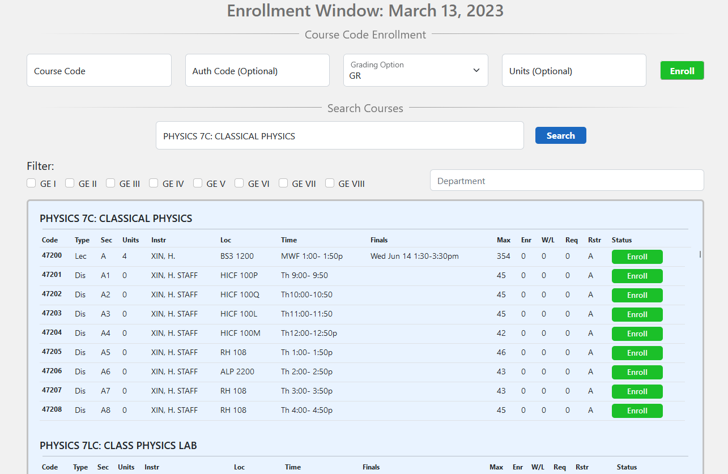This screenshot has width=728, height=474.
Task: Tick the GE VI filter checkbox
Action: point(239,183)
